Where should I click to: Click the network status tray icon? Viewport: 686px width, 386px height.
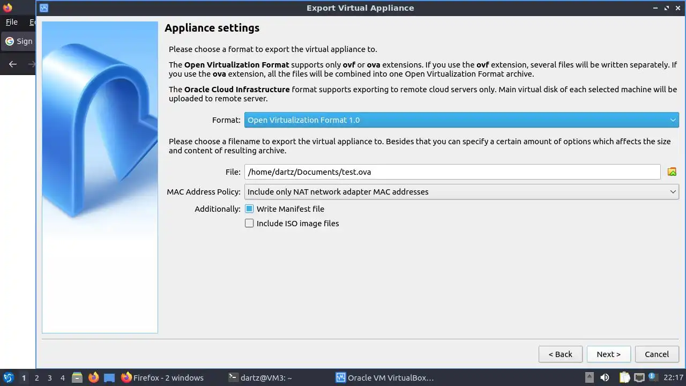(x=639, y=377)
